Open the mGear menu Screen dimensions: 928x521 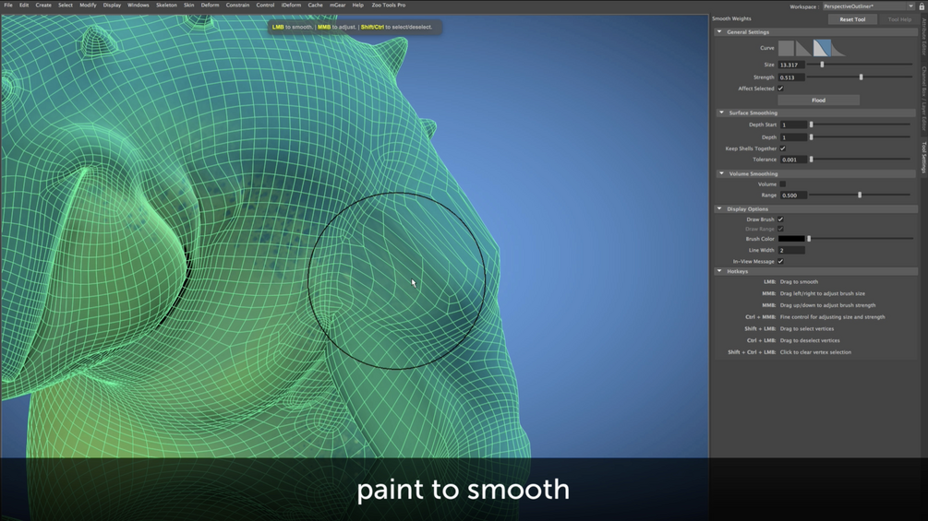pos(337,5)
